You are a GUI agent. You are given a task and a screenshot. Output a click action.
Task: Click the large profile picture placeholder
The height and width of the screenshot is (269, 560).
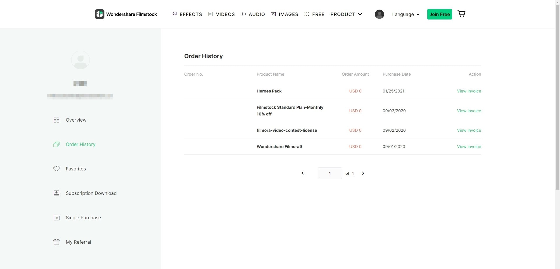tap(80, 60)
